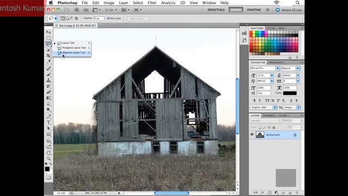Select the History Brush tool
348x196 pixels.
48,86
